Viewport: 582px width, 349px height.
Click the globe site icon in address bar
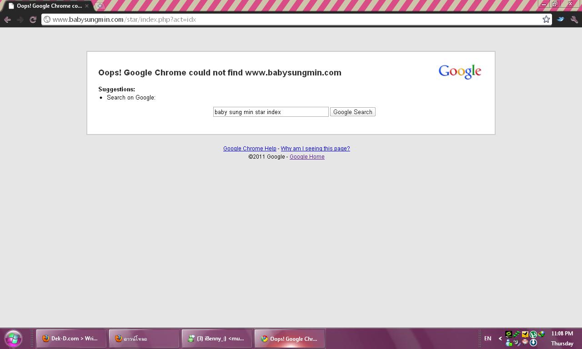click(x=47, y=20)
